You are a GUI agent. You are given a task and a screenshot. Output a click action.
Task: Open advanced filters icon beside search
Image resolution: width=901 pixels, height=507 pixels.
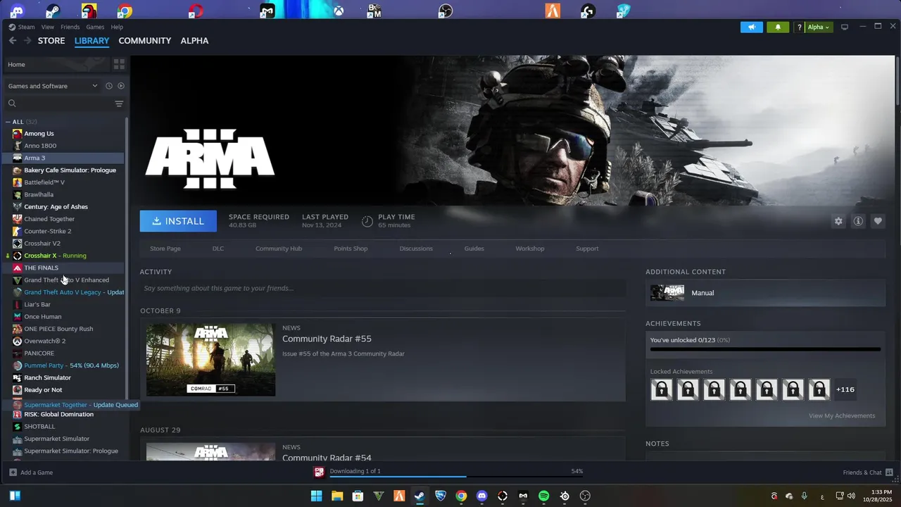(119, 104)
